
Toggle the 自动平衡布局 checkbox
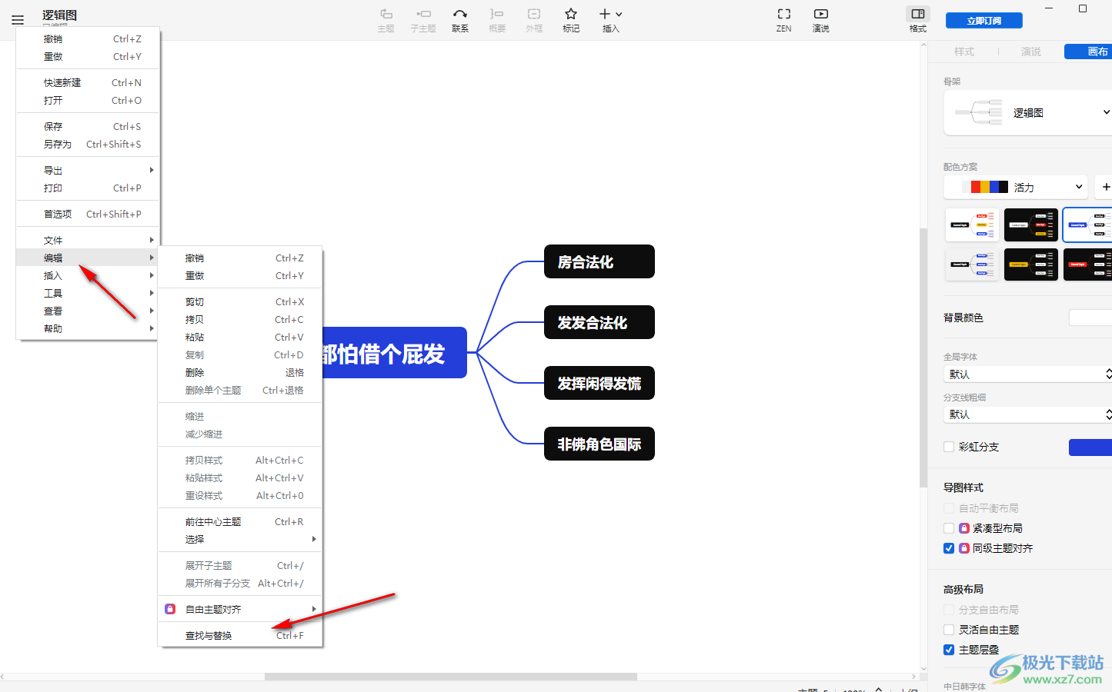[949, 508]
